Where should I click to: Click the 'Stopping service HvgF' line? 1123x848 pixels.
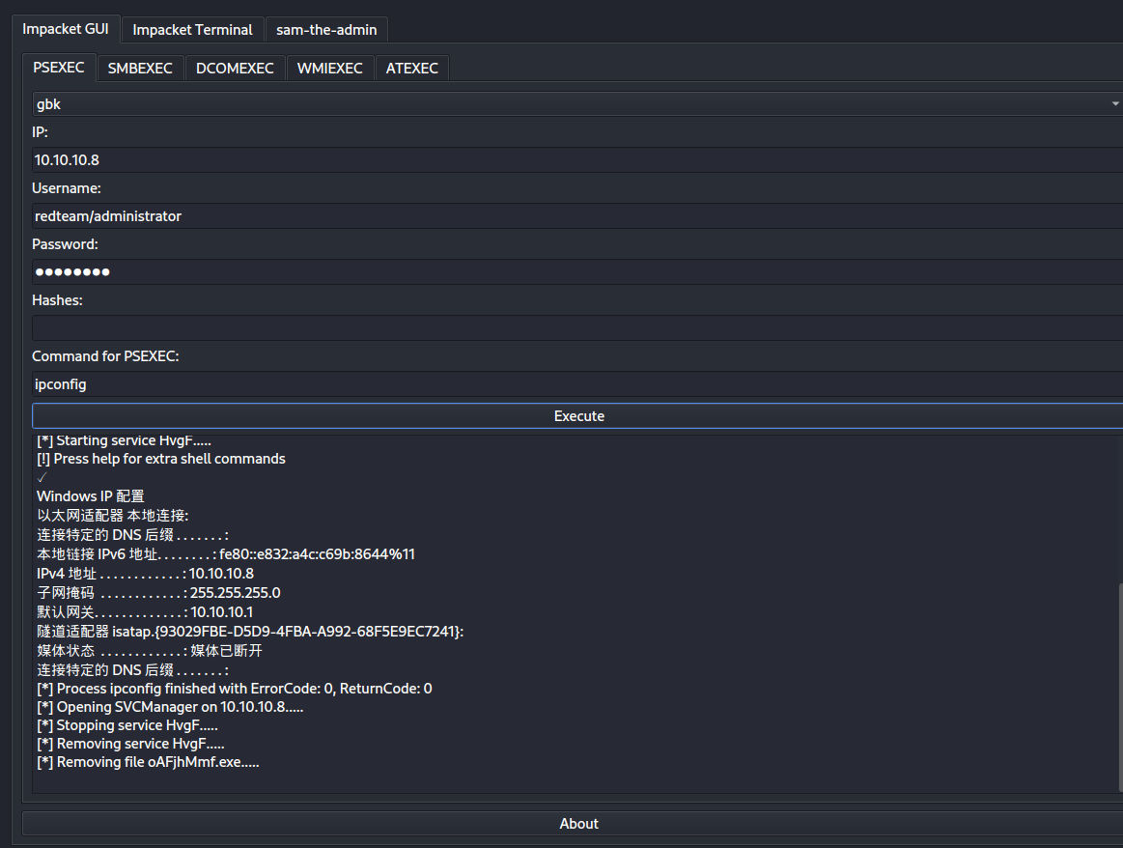(127, 725)
